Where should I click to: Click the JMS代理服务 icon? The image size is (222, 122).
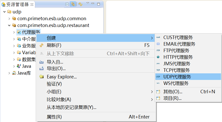point(158,64)
